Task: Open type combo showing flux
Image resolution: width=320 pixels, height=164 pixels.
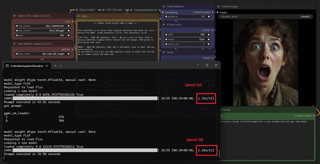Action: pyautogui.click(x=42, y=35)
